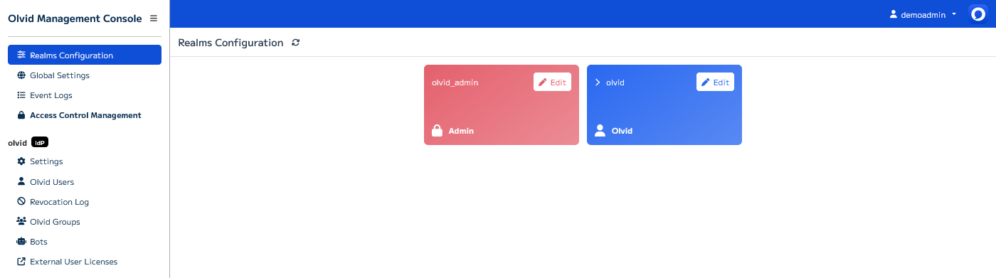
Task: Toggle the sidebar hamburger menu icon
Action: pyautogui.click(x=154, y=18)
